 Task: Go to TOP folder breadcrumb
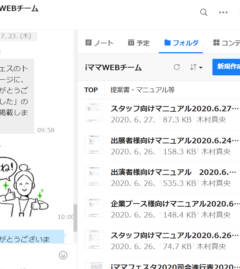(x=91, y=90)
